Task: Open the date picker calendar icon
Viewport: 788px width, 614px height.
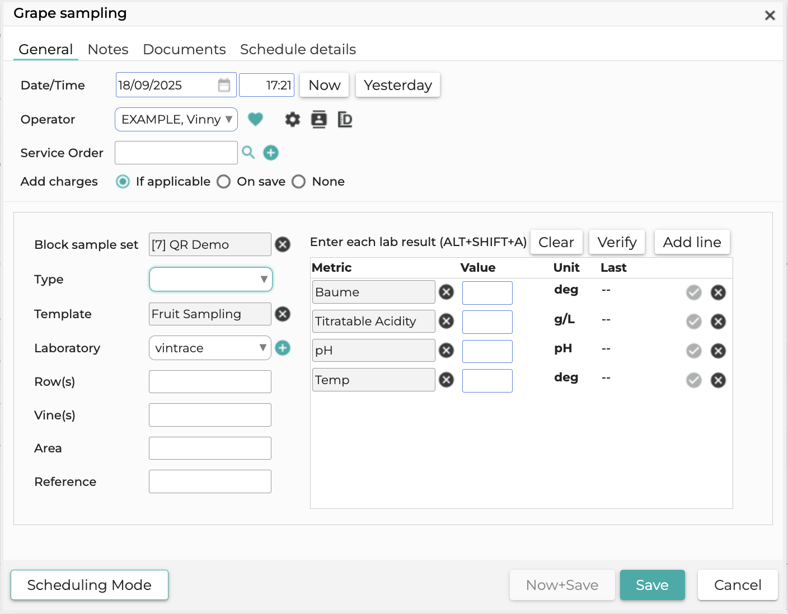Action: (x=224, y=85)
